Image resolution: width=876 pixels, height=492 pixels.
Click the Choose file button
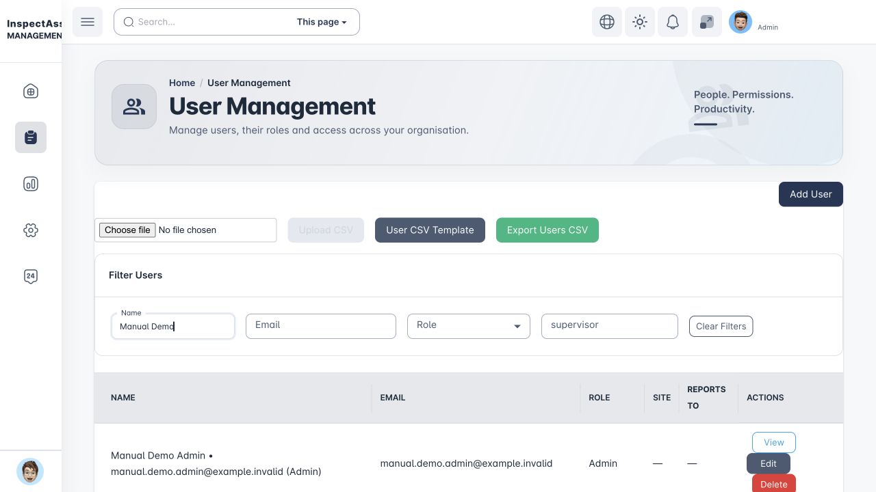[127, 230]
